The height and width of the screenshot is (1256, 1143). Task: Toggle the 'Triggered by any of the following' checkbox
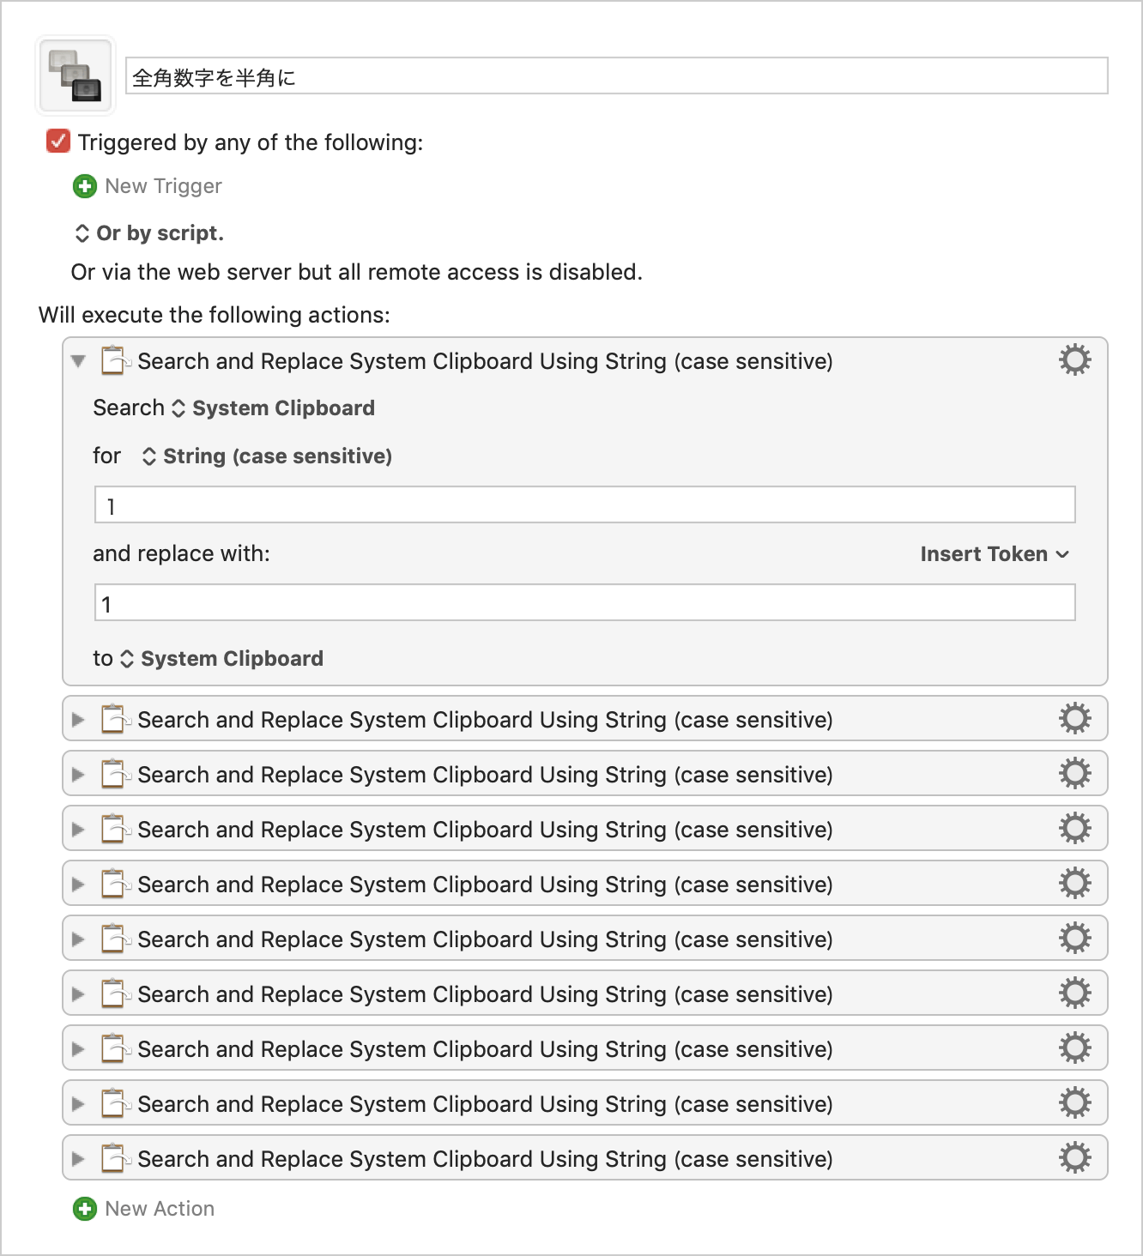(x=58, y=141)
